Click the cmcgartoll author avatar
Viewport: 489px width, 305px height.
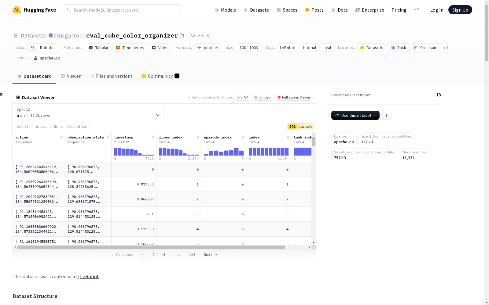(51, 35)
